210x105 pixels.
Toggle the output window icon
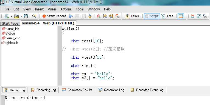click(181, 16)
